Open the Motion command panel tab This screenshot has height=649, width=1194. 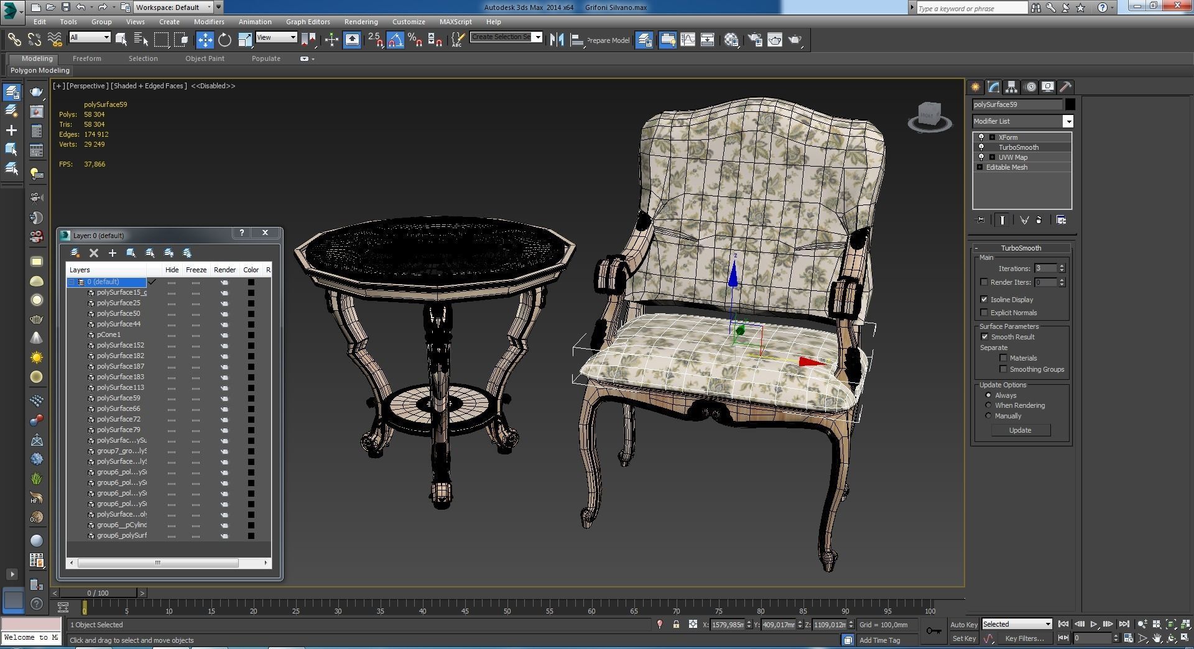1030,87
